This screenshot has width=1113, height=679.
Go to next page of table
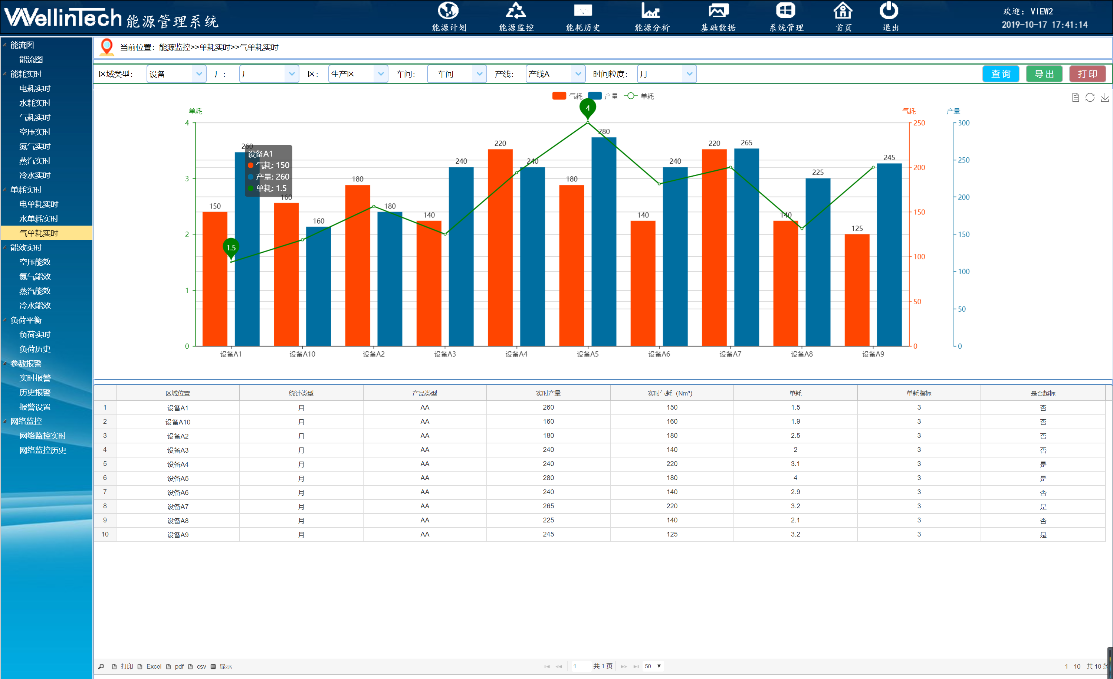coord(624,666)
